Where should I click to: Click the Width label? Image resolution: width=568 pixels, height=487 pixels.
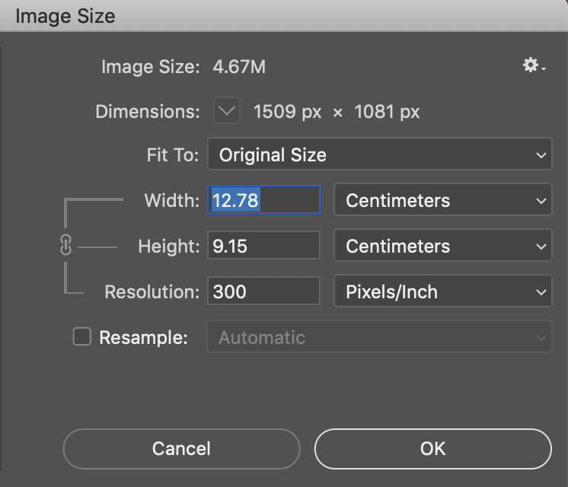click(171, 201)
